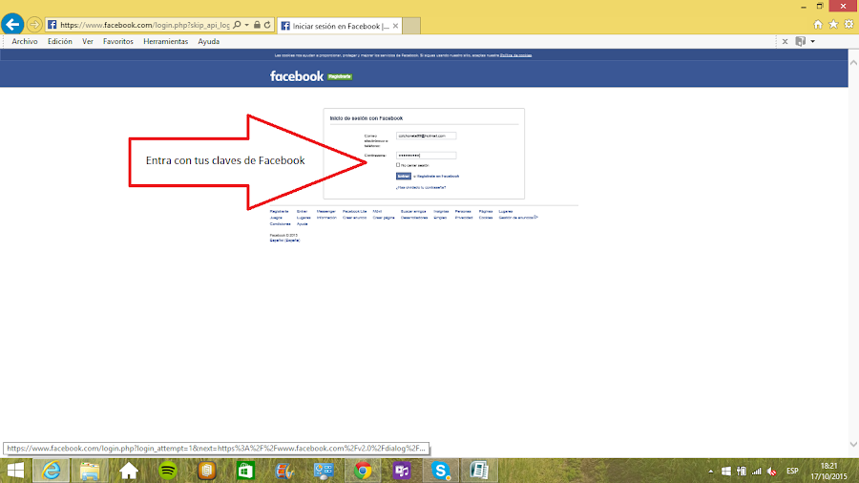Click the search magnifier in the address bar
859x483 pixels.
click(x=237, y=25)
